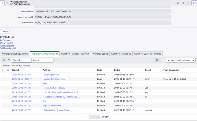Open more options ellipsis in header
Image resolution: width=197 pixels, height=121 pixels.
tap(188, 3)
